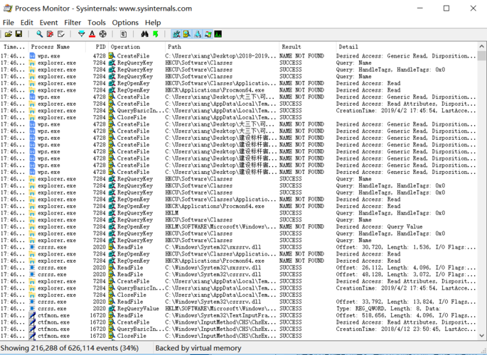Open the Tools menu
Screen dimensions: 487x355
point(97,23)
